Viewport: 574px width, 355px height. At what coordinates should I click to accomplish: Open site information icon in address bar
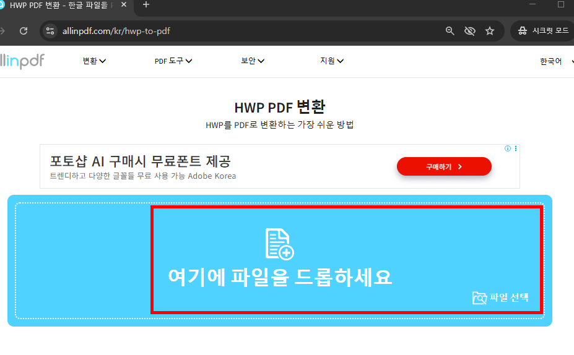[x=50, y=31]
